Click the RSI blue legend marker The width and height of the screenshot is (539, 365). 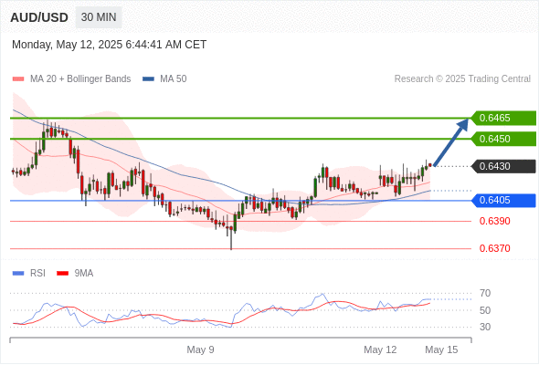click(18, 274)
